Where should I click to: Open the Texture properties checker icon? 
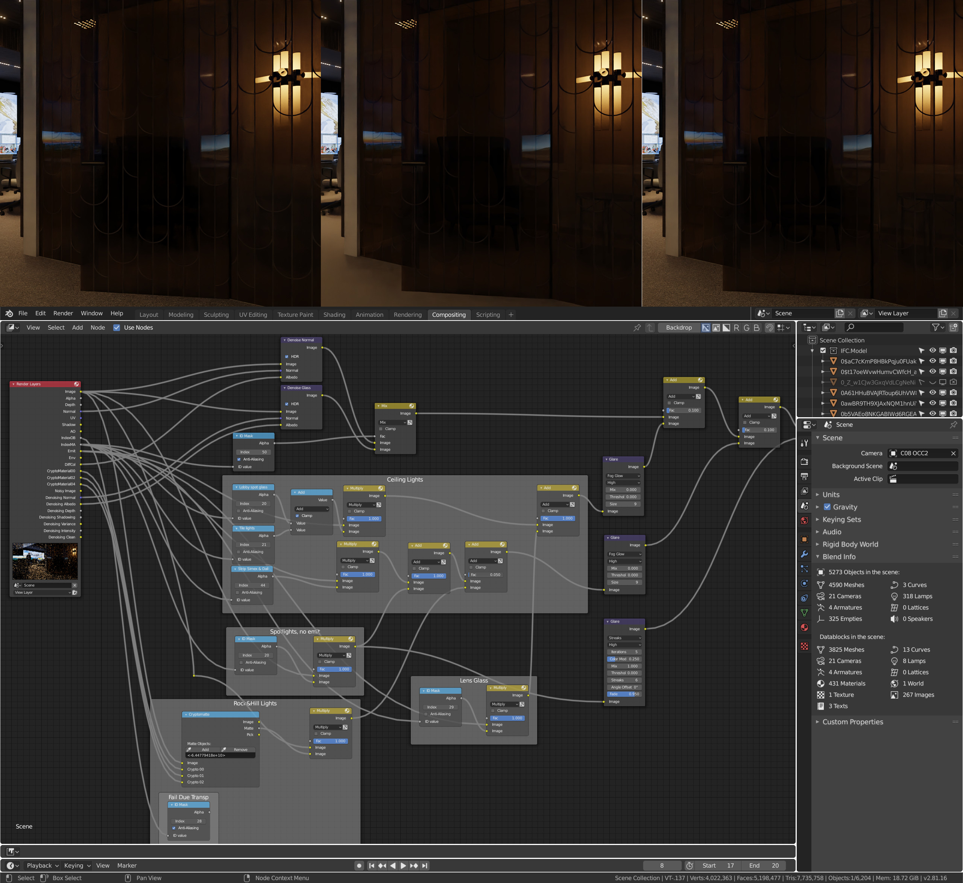pos(804,646)
